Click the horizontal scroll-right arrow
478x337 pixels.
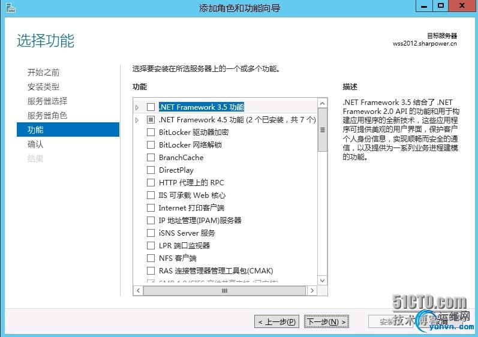[x=312, y=291]
